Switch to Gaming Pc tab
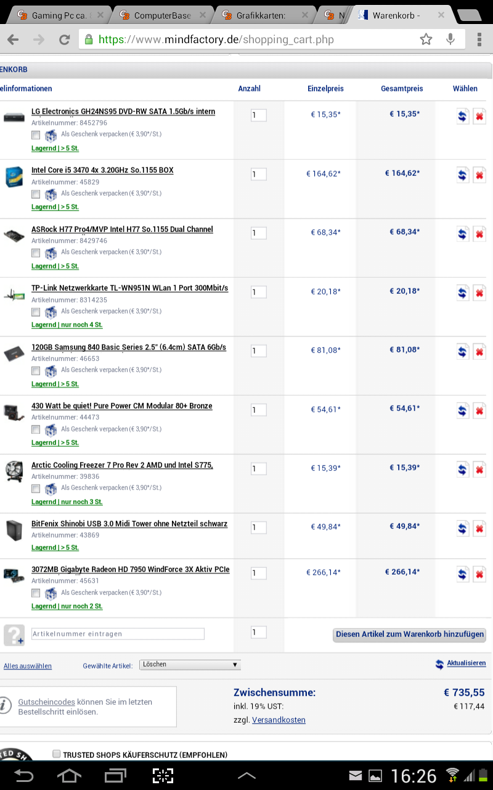 point(60,15)
